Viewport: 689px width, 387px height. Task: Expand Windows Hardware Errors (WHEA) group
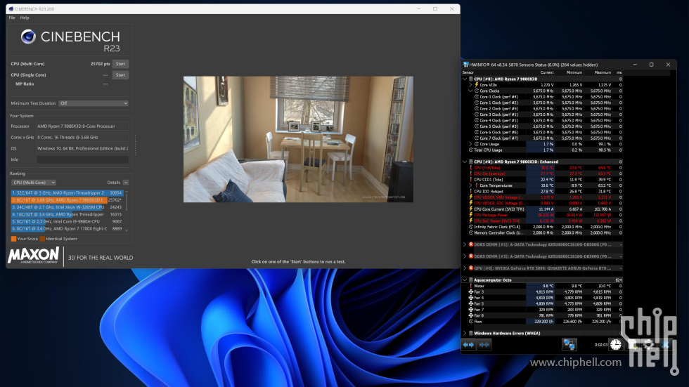point(465,333)
